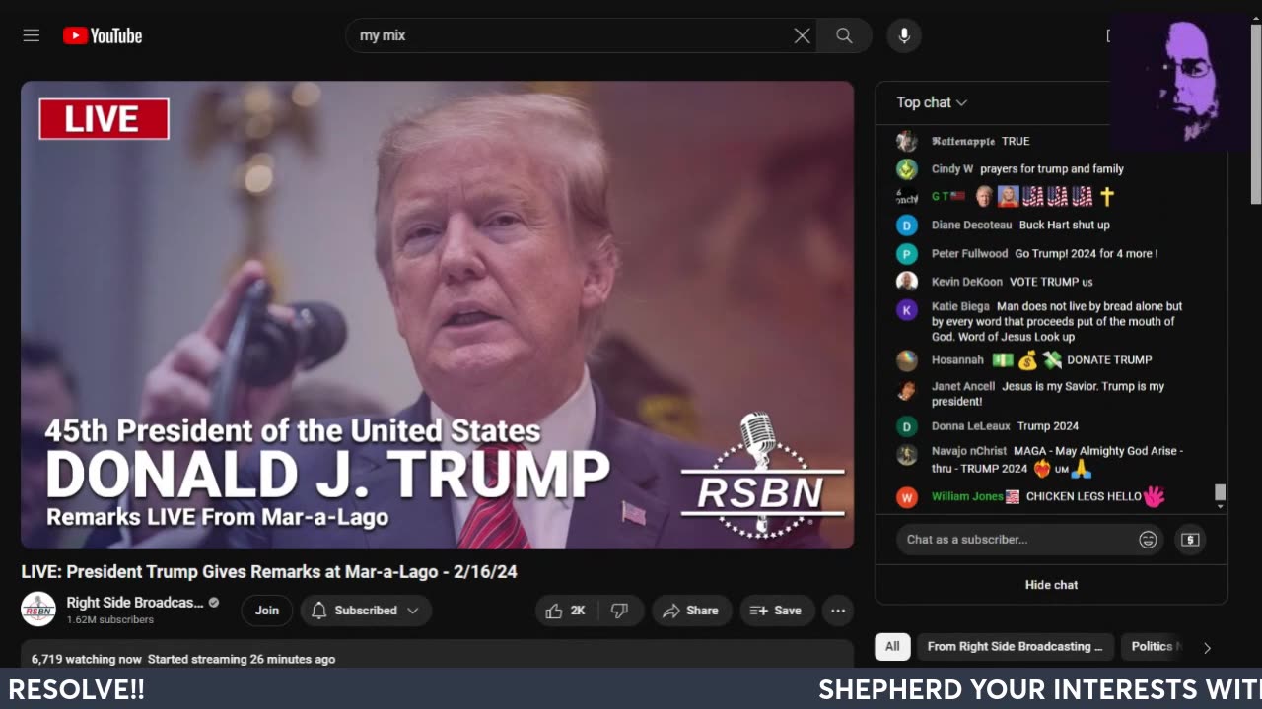Click Kevin DeKoon's avatar in chat
Image resolution: width=1262 pixels, height=709 pixels.
click(x=907, y=282)
